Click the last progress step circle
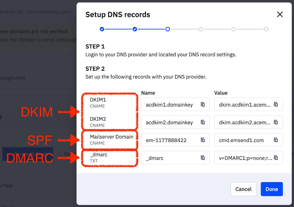294x207 pixels. pyautogui.click(x=266, y=29)
